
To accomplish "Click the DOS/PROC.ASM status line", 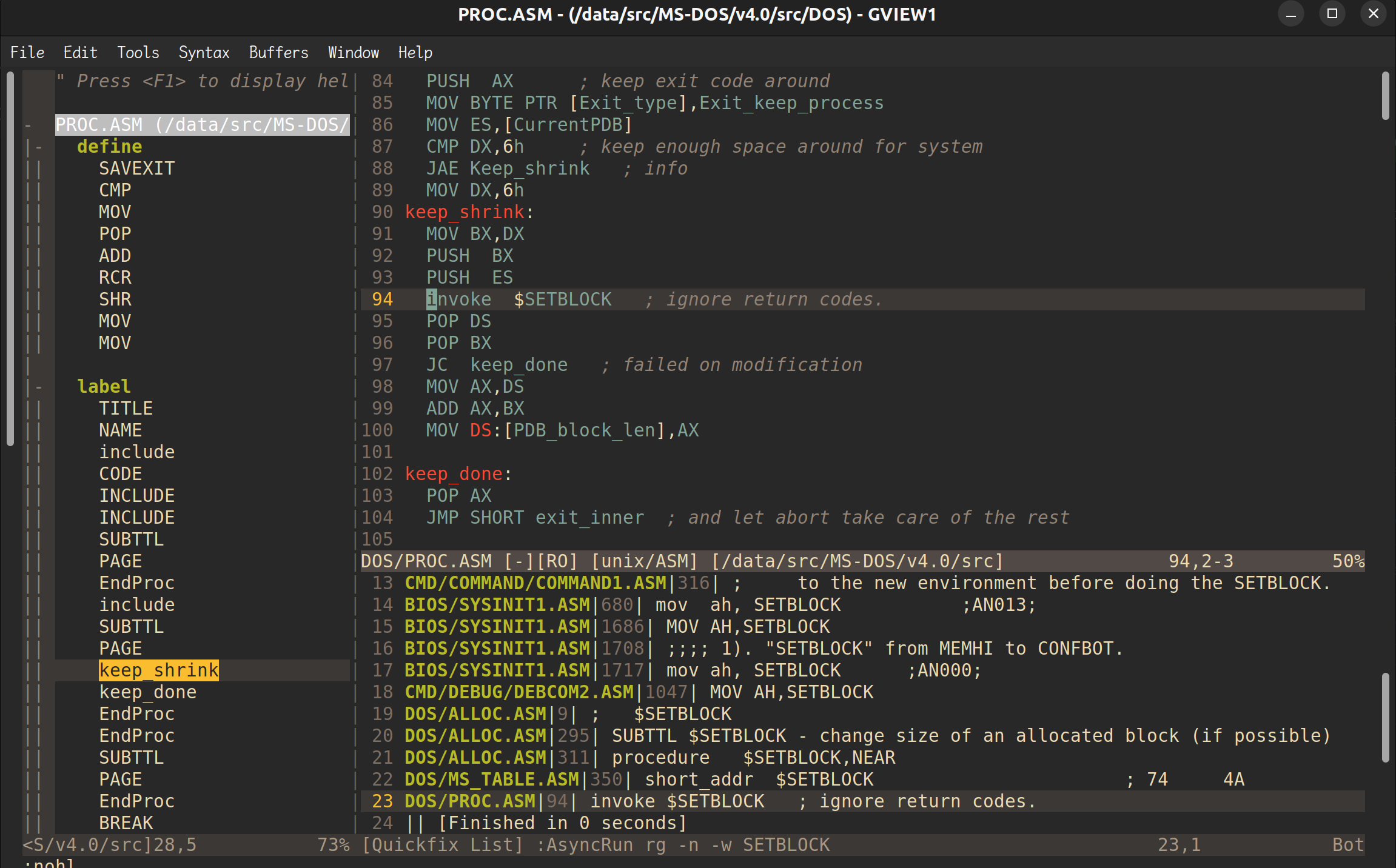I will coord(862,561).
